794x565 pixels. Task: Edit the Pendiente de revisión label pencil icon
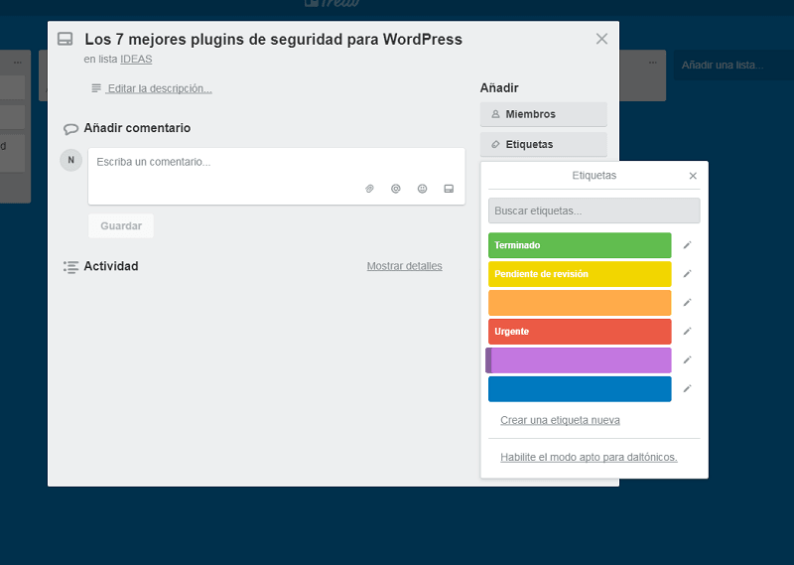click(687, 274)
